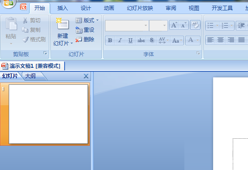Screen dimensions: 248x170
Task: Toggle Align Text Left
Action: tap(211, 40)
